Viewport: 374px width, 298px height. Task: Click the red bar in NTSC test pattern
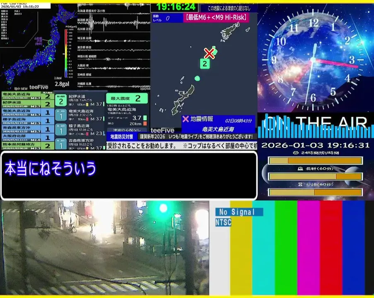click(x=331, y=248)
